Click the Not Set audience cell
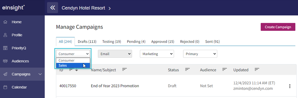Screen dimensions: 298x98 (x=206, y=86)
